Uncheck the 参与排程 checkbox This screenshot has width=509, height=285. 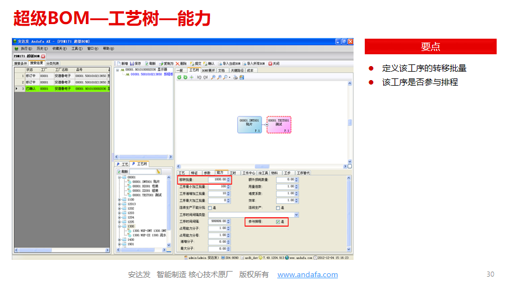278,222
